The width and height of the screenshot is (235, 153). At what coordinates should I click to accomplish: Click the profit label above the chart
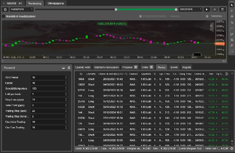click(x=112, y=24)
